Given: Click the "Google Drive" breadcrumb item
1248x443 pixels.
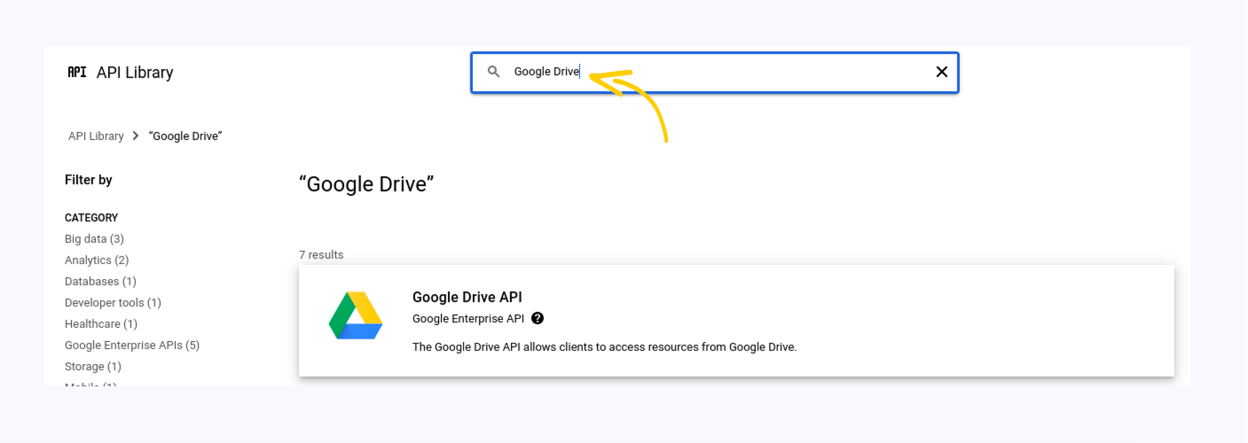Looking at the screenshot, I should point(185,136).
